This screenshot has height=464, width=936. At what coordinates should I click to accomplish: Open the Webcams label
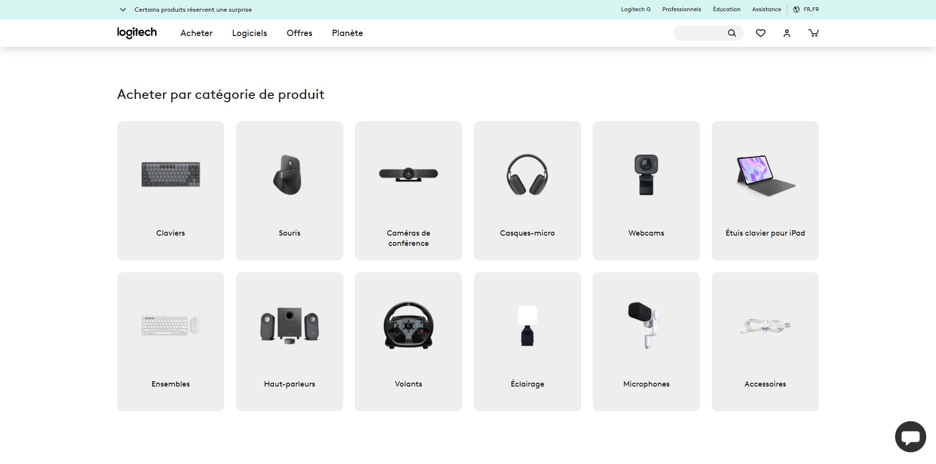pyautogui.click(x=646, y=233)
